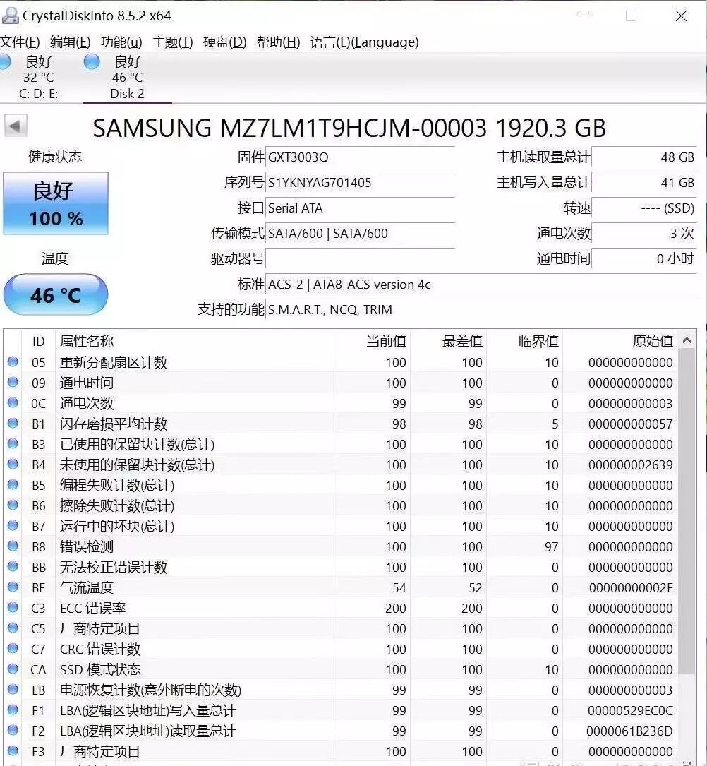
Task: Click the transfer mode field SATA/600 | SATA/600
Action: tap(361, 234)
